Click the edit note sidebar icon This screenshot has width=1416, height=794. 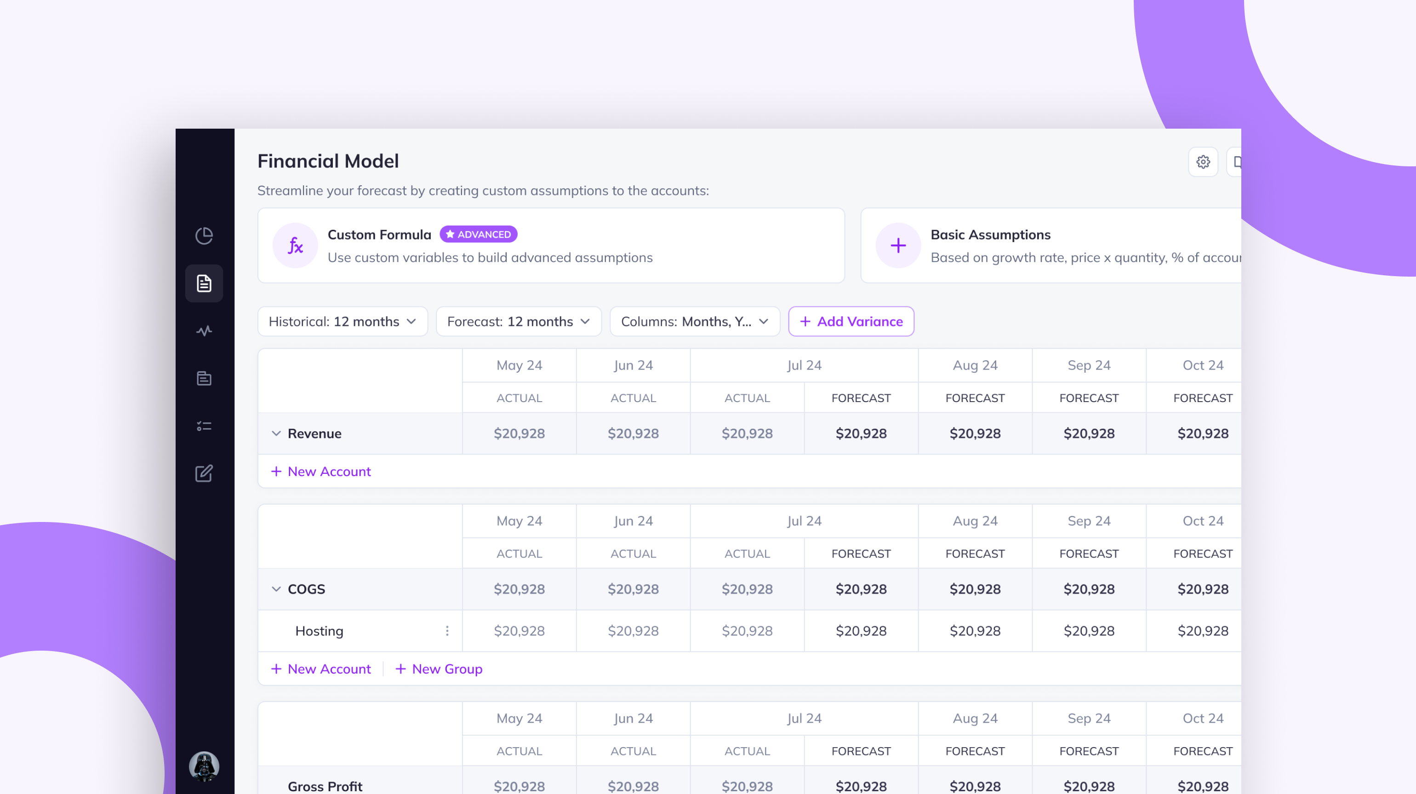[x=204, y=473]
